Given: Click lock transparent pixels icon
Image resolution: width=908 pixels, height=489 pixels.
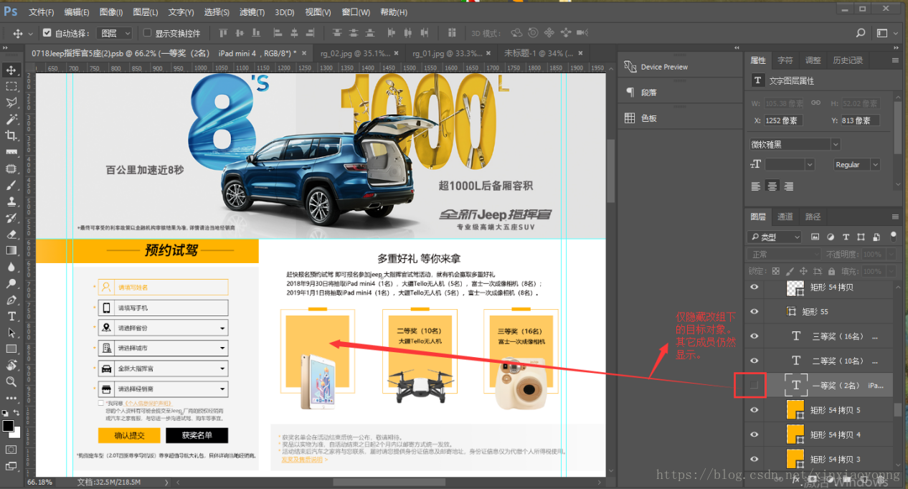Looking at the screenshot, I should coord(775,272).
